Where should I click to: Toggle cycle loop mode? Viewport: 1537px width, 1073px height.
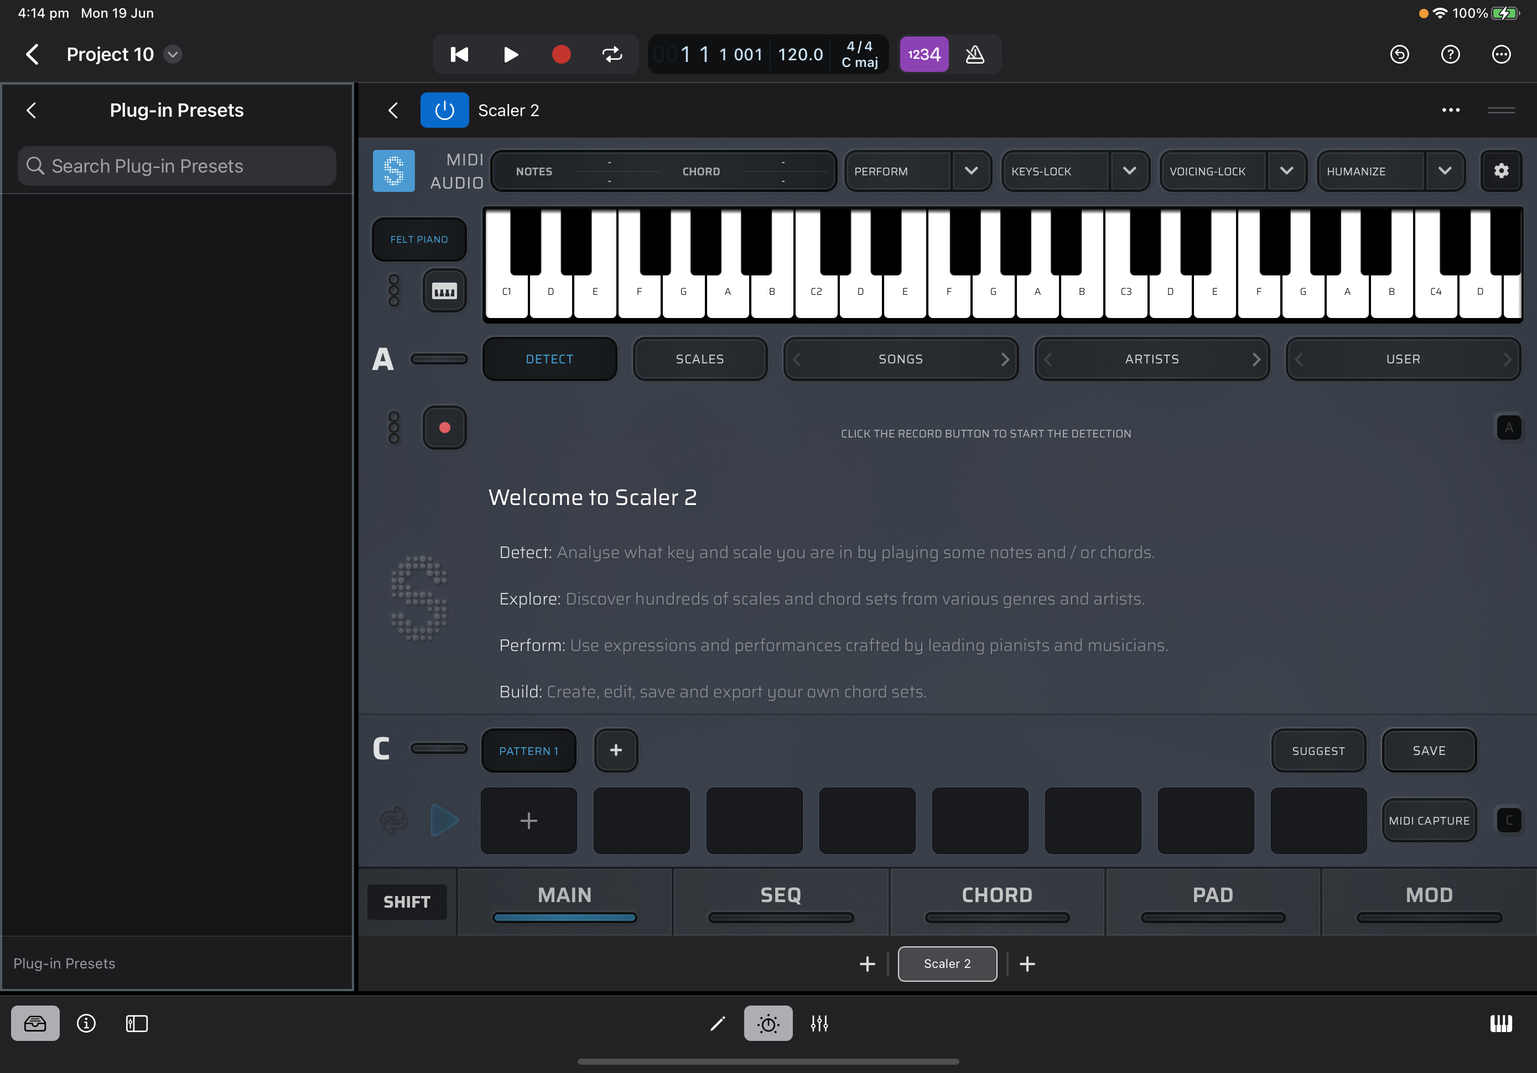pos(612,54)
